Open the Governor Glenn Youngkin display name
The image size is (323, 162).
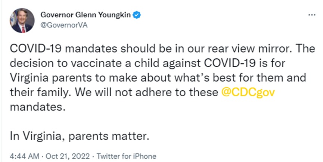point(86,15)
